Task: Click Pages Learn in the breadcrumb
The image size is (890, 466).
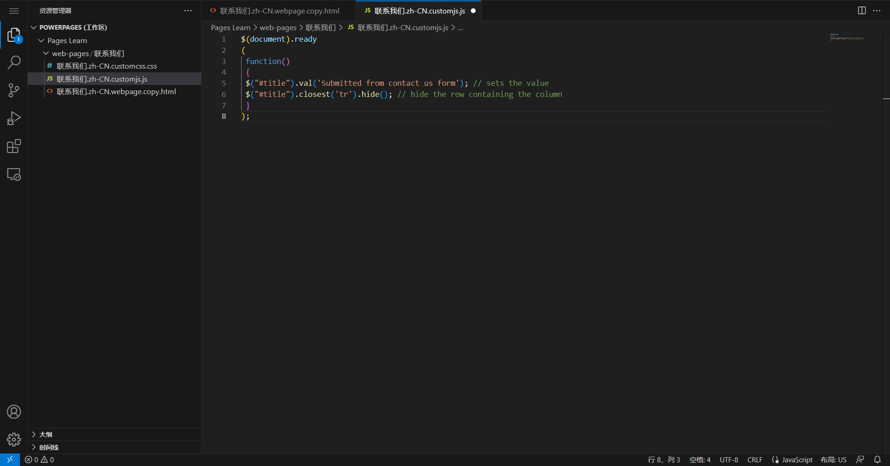Action: [x=230, y=28]
